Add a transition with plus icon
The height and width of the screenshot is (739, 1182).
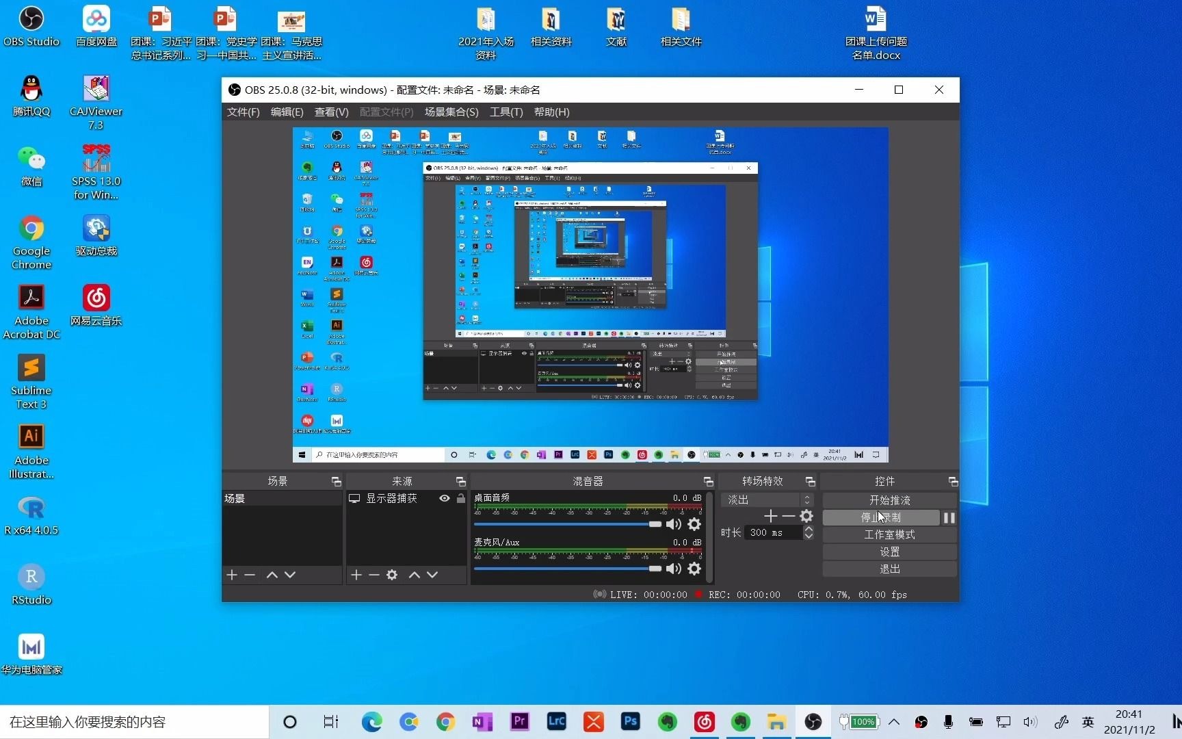(x=771, y=516)
